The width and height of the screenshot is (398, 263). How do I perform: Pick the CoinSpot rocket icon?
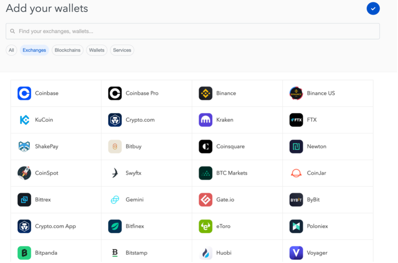24,173
